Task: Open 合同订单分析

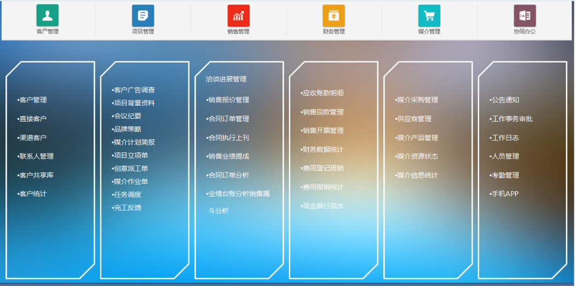Action: coord(227,175)
